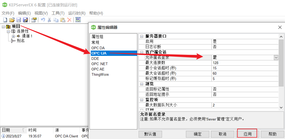Viewport: 285px width, 139px height.
Task: Collapse the 项目 tree node
Action: [x=3, y=27]
